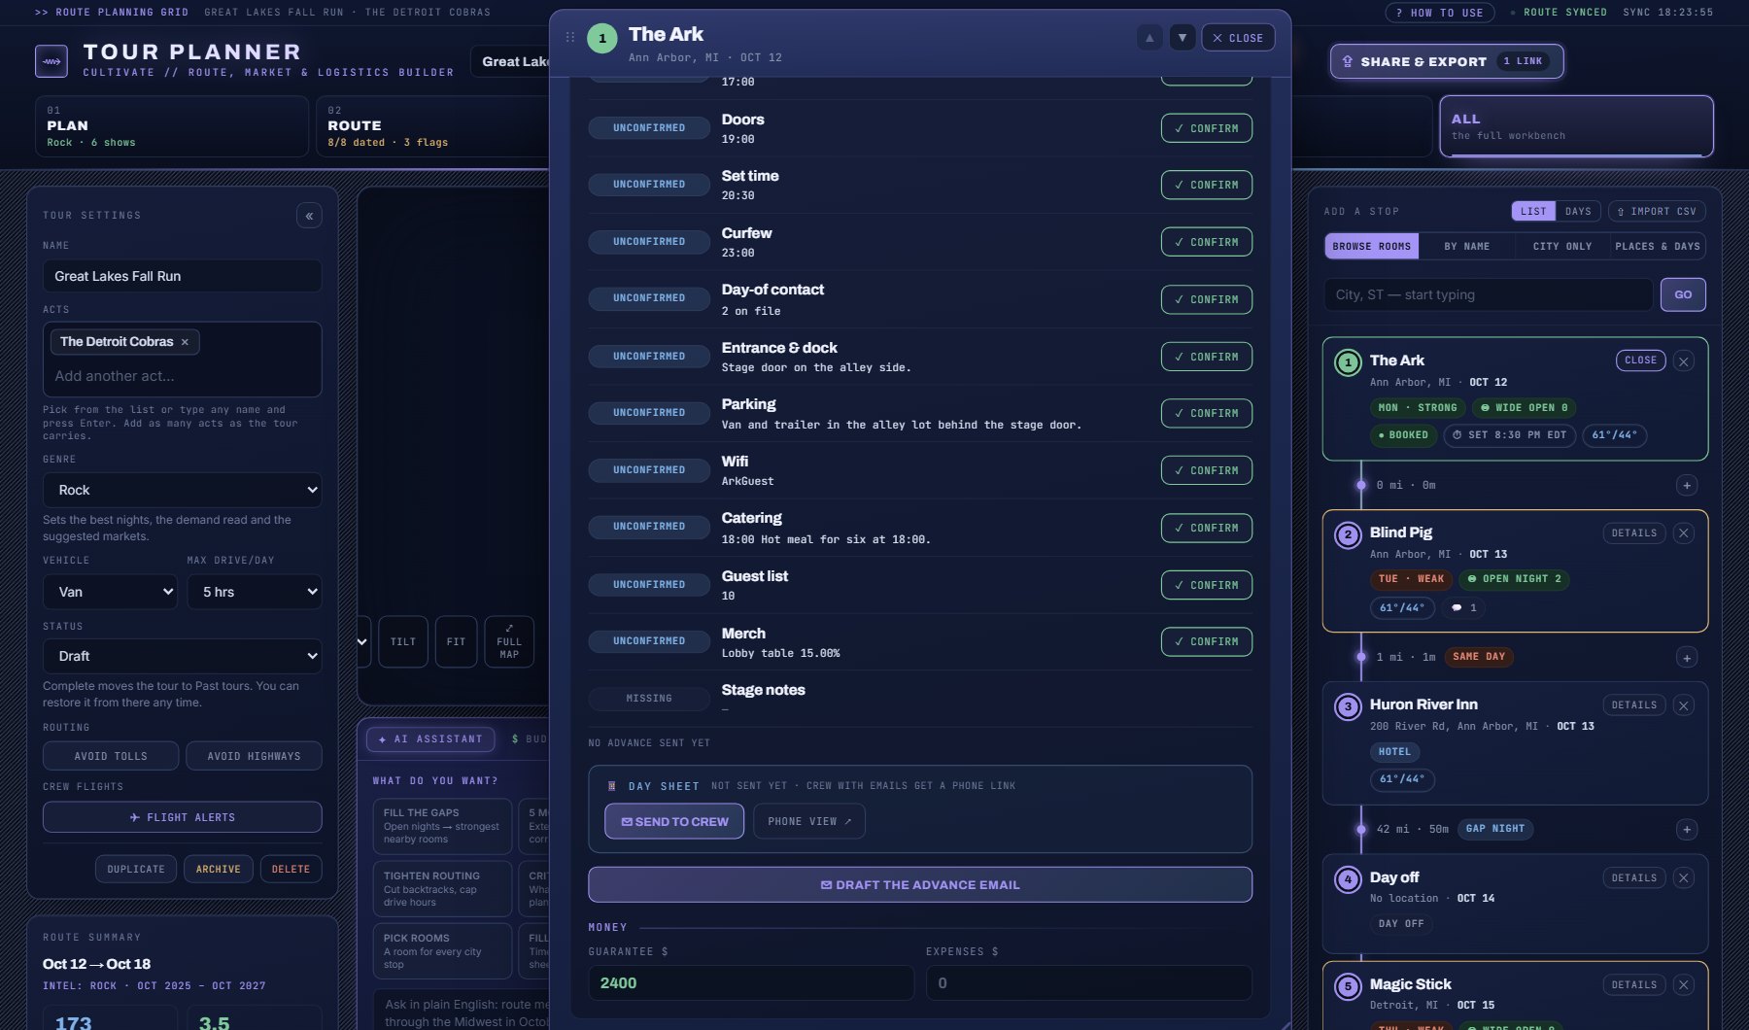Image resolution: width=1749 pixels, height=1030 pixels.
Task: Confirm the Wifi row
Action: coord(1206,470)
